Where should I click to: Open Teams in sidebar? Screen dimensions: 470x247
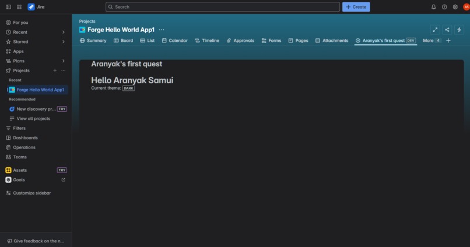click(36, 157)
